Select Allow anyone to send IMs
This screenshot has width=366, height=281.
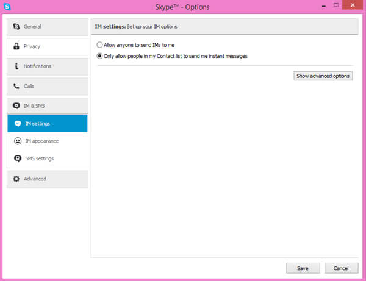click(100, 45)
